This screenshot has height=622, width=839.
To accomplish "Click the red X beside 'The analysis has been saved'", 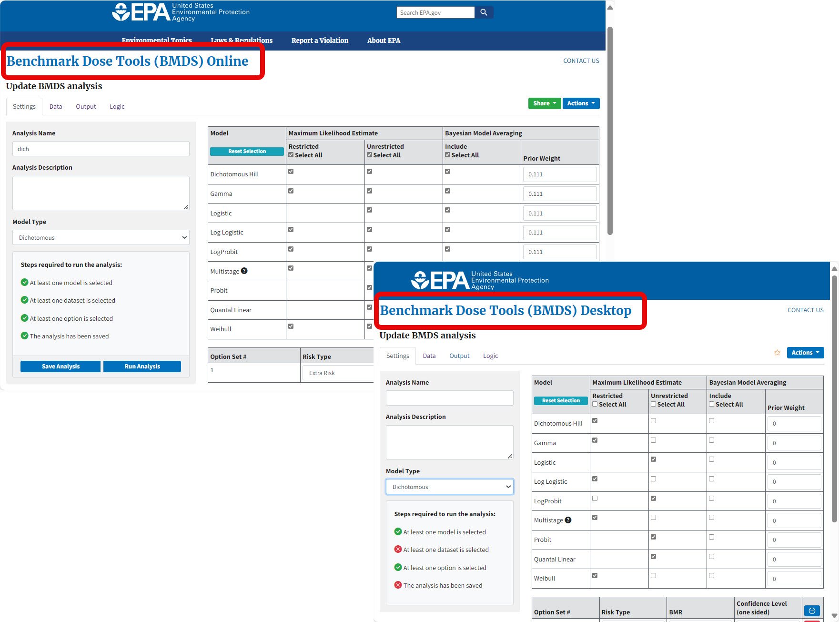I will [398, 585].
